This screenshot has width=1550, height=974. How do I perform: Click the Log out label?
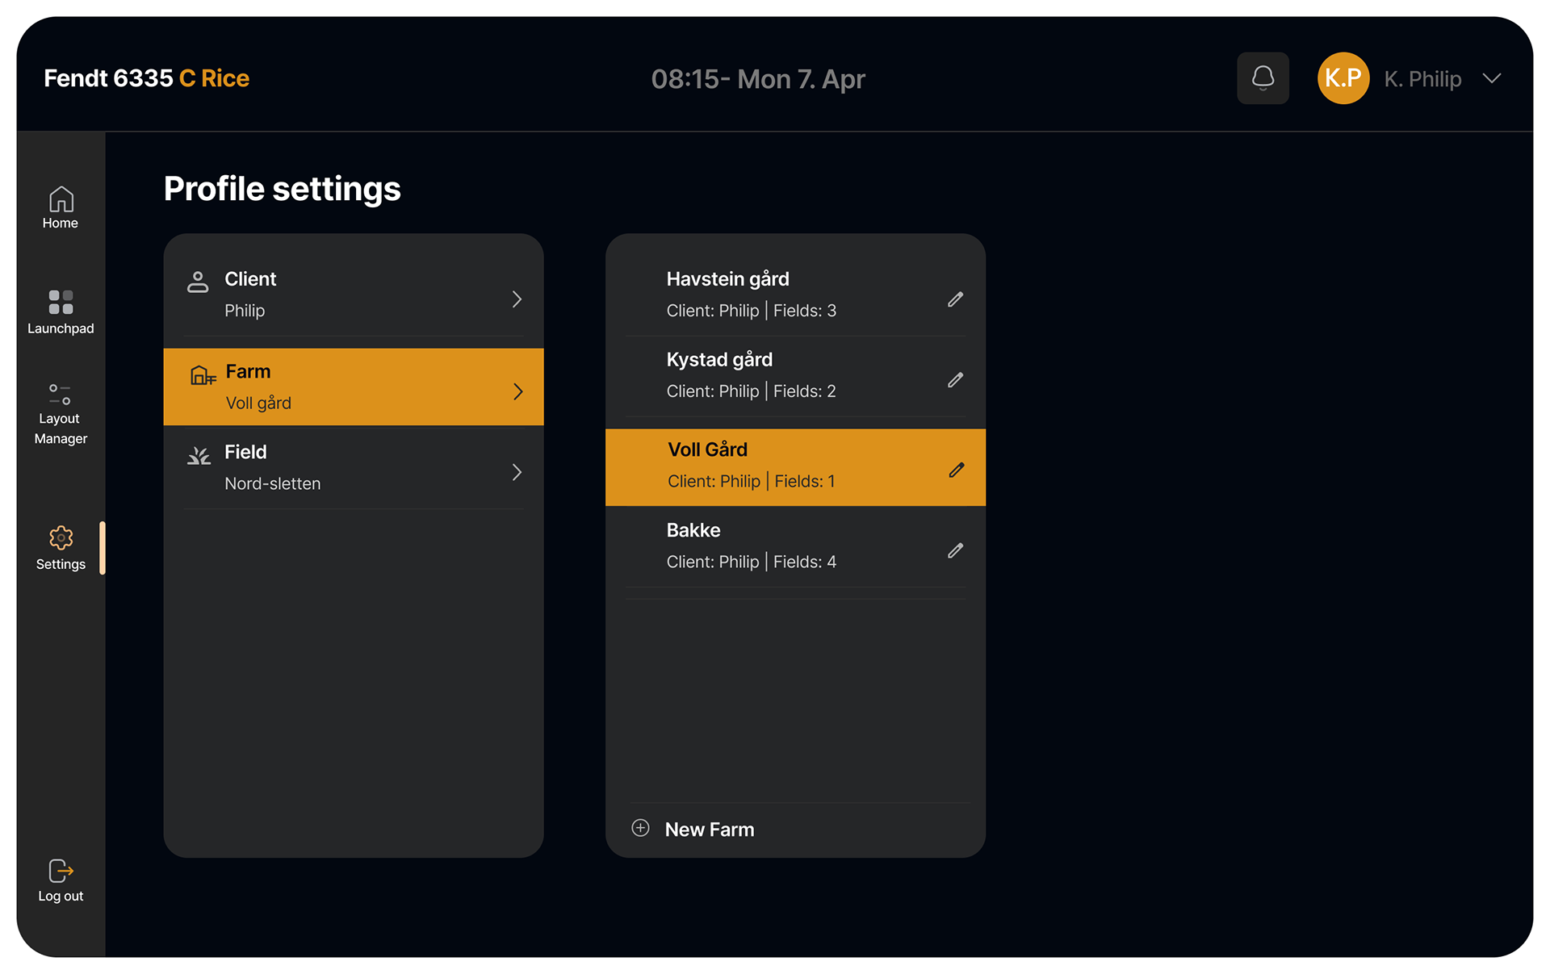click(61, 896)
